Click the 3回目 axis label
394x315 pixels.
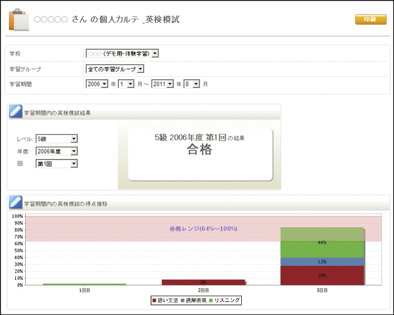[x=322, y=290]
